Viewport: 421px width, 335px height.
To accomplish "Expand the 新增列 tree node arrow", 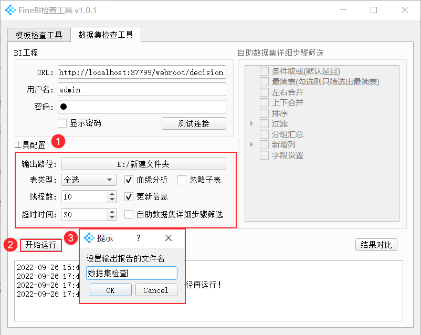I will tap(251, 144).
